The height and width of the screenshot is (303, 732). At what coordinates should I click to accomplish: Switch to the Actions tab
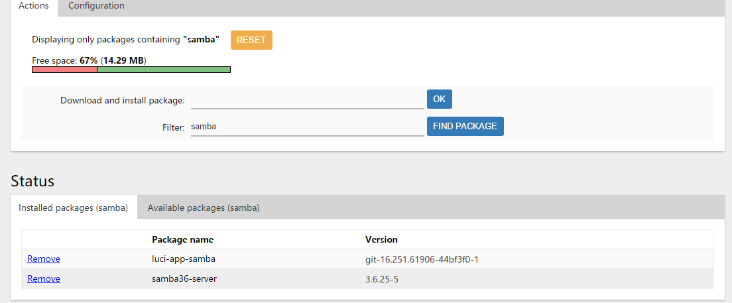coord(34,7)
